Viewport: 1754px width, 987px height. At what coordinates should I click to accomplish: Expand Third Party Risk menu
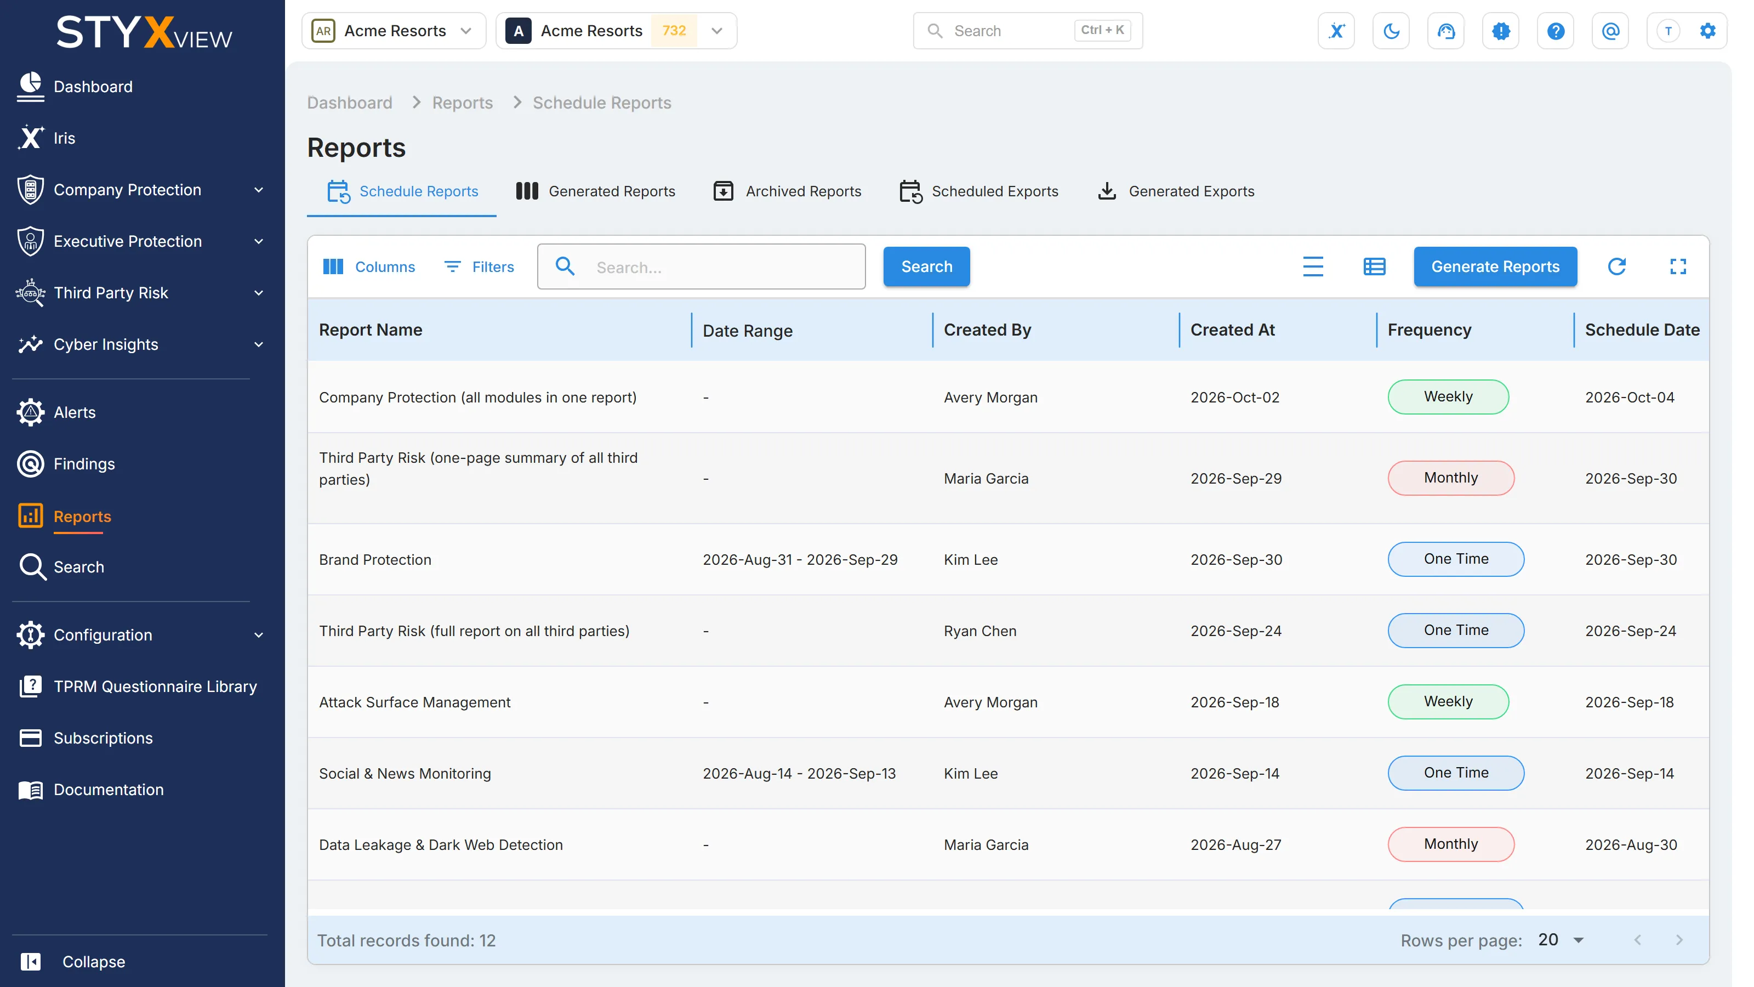pos(141,293)
